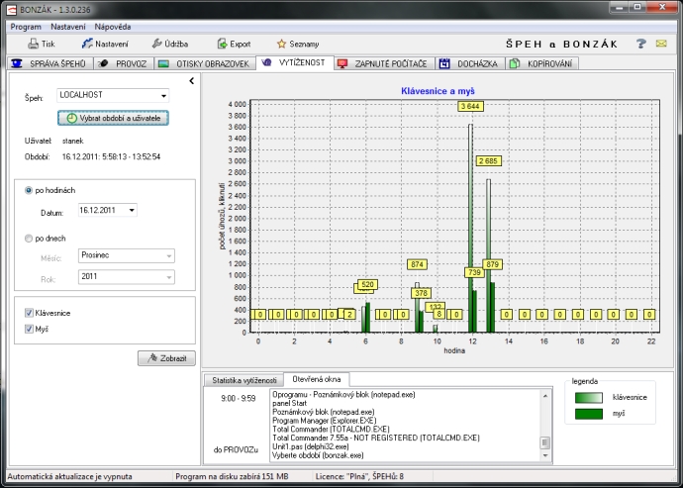Viewport: 683px width, 488px height.
Task: Switch to DOCHÁZKA tab
Action: [x=470, y=63]
